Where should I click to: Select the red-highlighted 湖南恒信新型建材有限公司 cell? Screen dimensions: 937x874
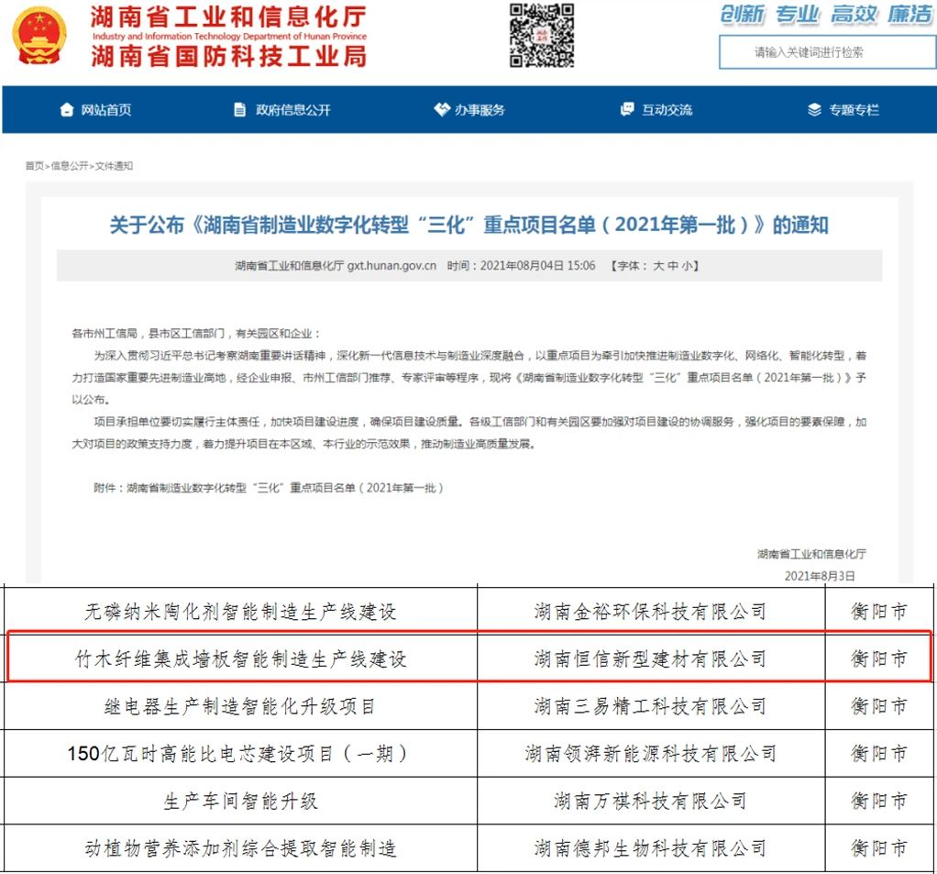(650, 658)
